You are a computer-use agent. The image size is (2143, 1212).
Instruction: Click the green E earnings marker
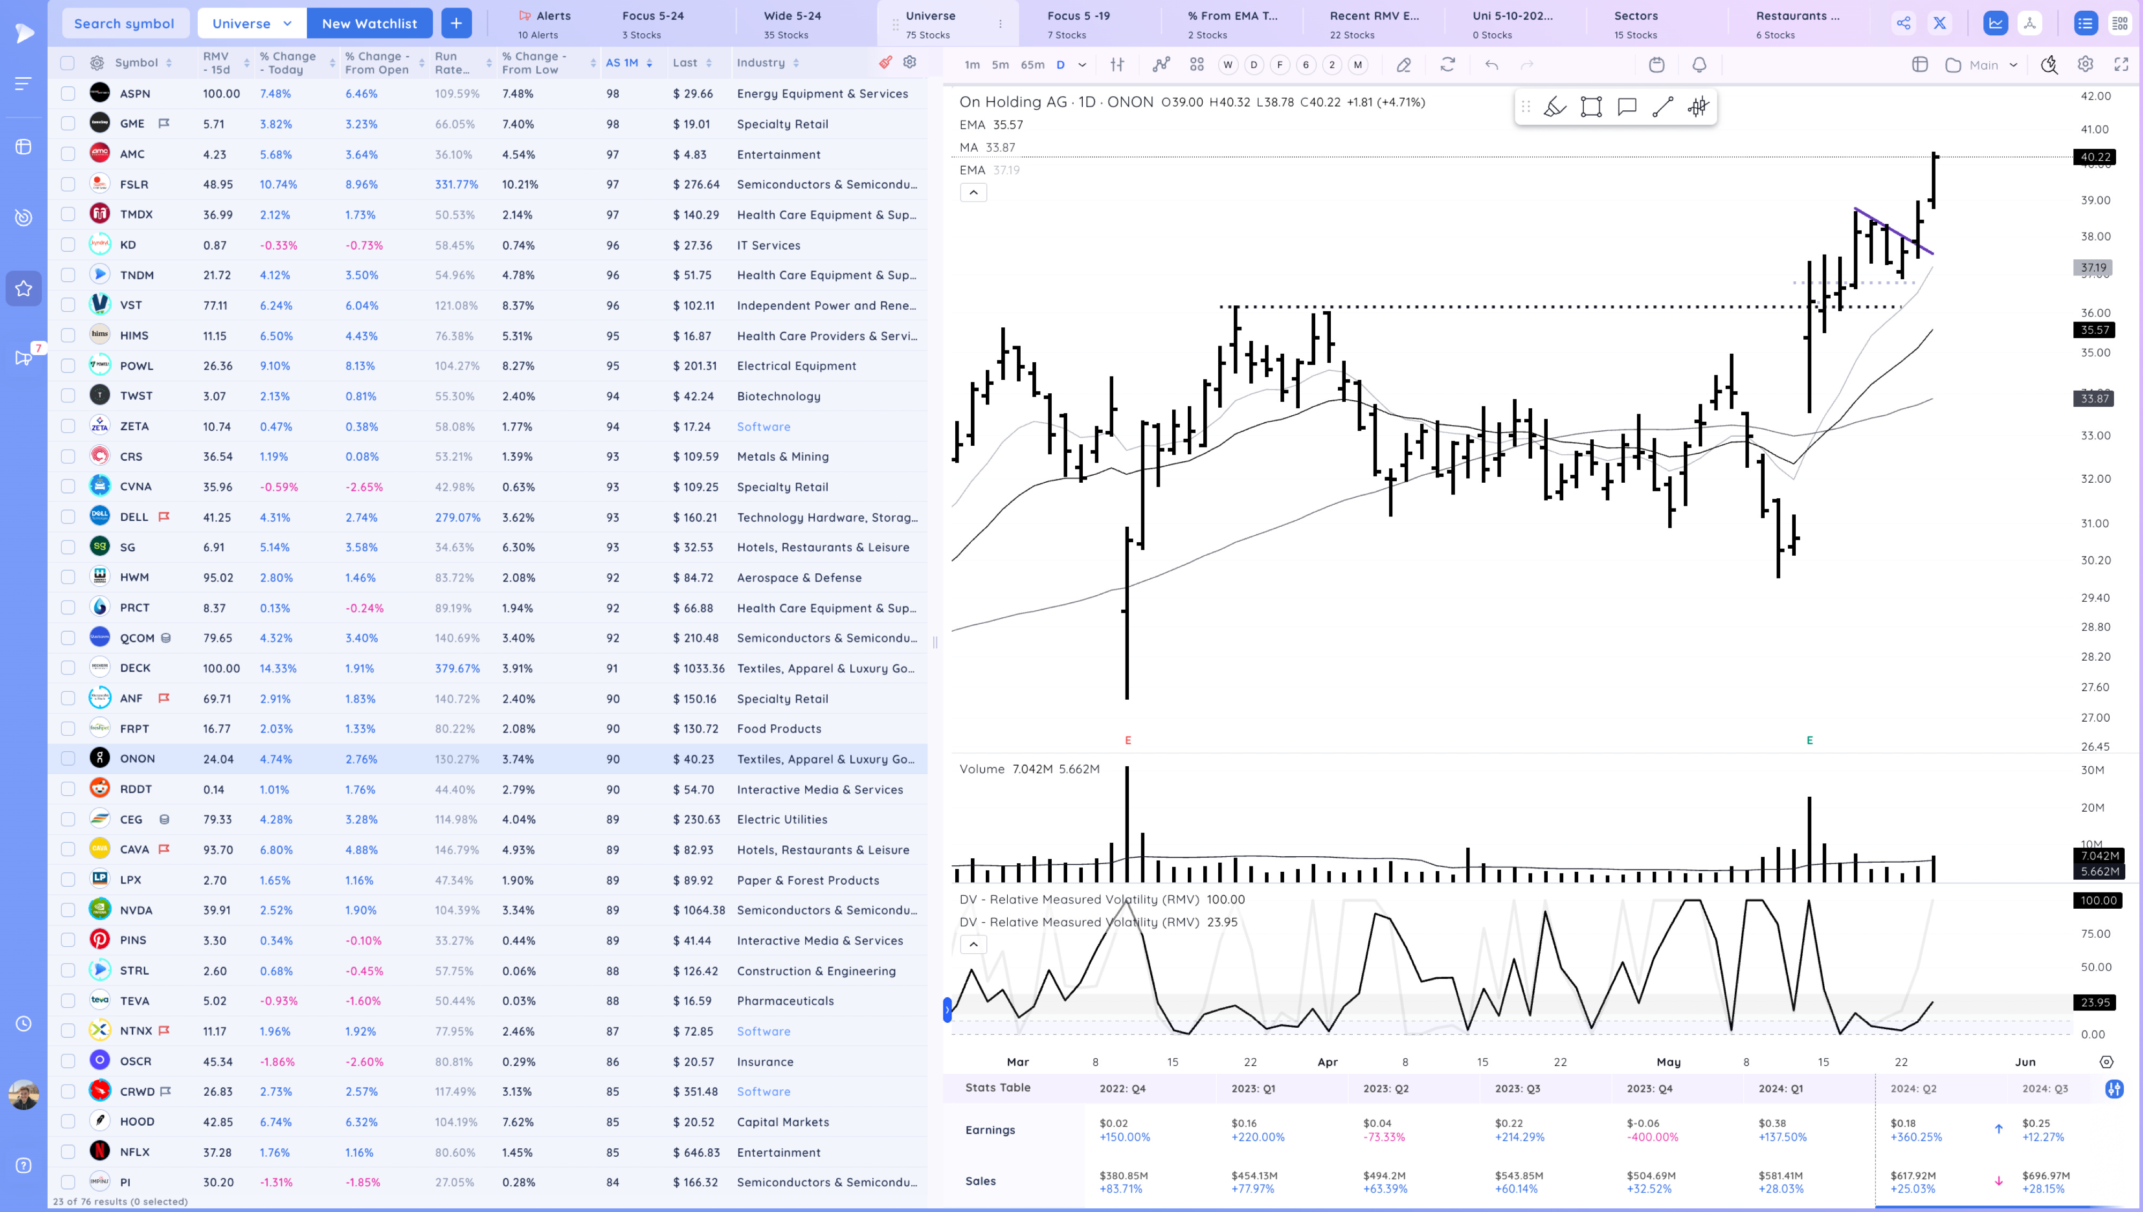1809,740
